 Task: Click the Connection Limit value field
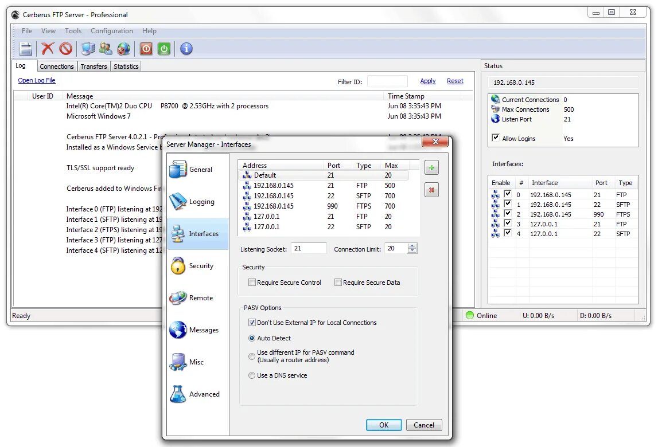396,248
